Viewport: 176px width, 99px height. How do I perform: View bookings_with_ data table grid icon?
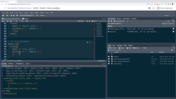click(174, 29)
